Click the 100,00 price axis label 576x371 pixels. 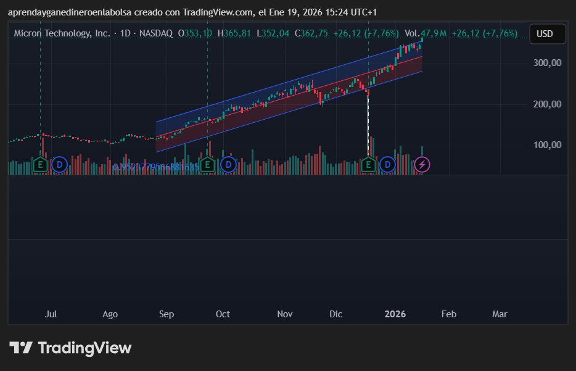tap(547, 145)
